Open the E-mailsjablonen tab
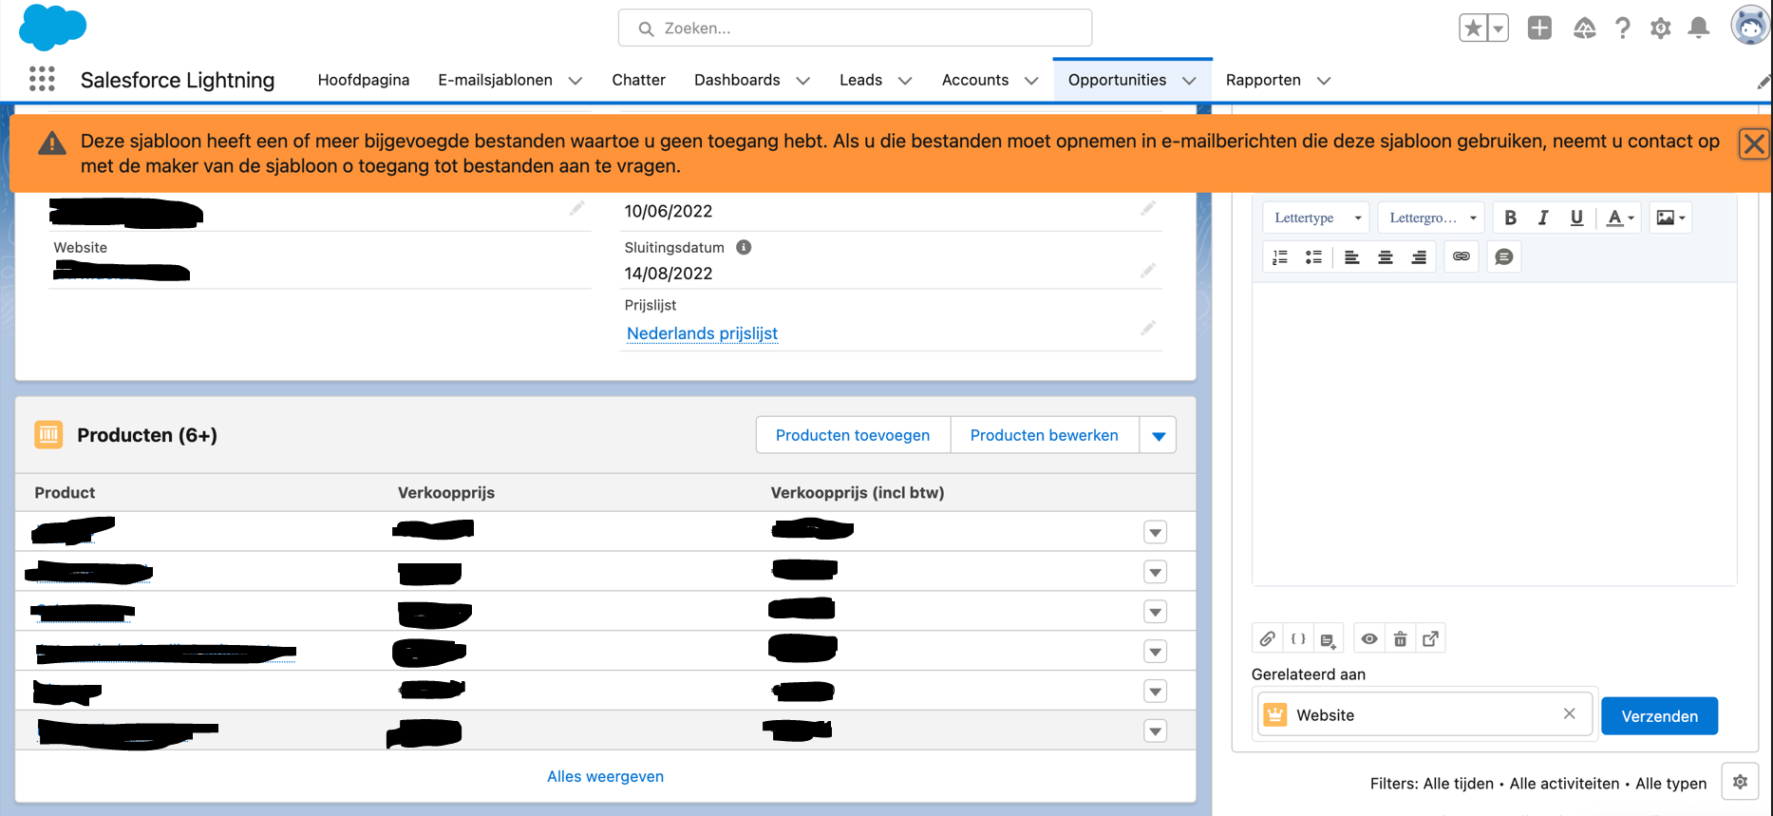The height and width of the screenshot is (816, 1773). click(x=495, y=80)
